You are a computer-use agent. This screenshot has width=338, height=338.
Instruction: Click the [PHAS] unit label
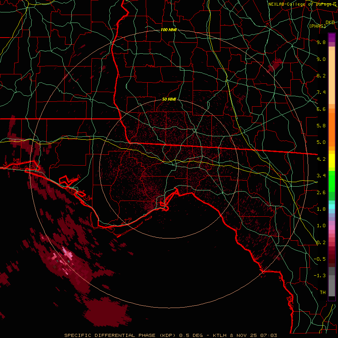[x=317, y=26]
